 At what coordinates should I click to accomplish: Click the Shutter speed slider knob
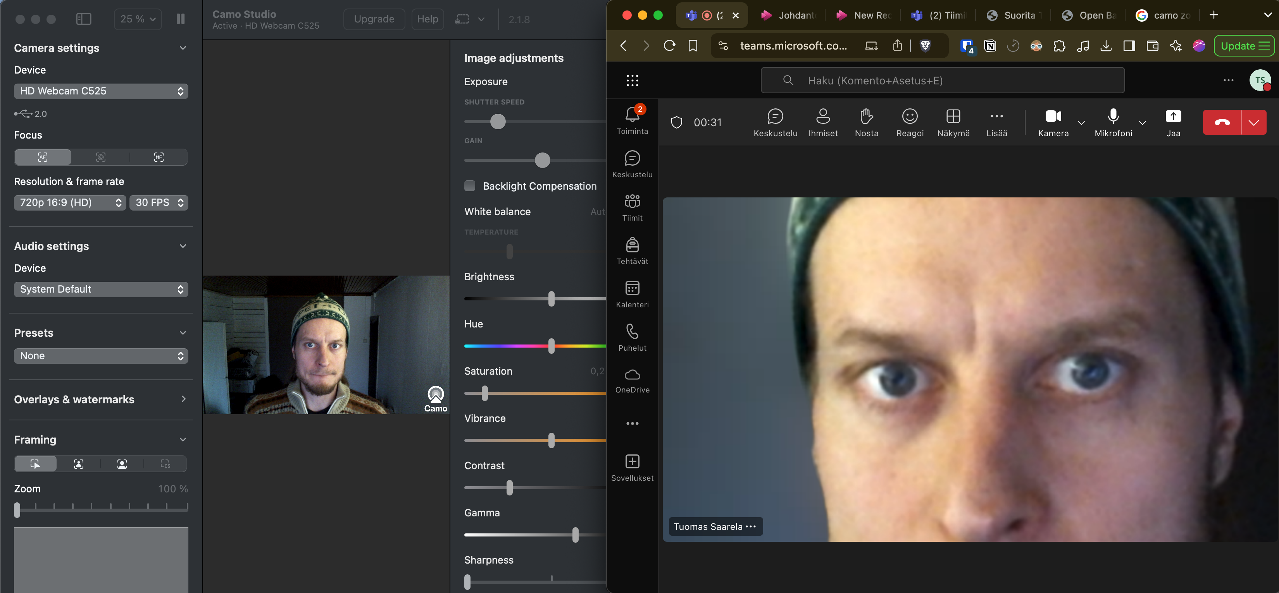tap(498, 122)
